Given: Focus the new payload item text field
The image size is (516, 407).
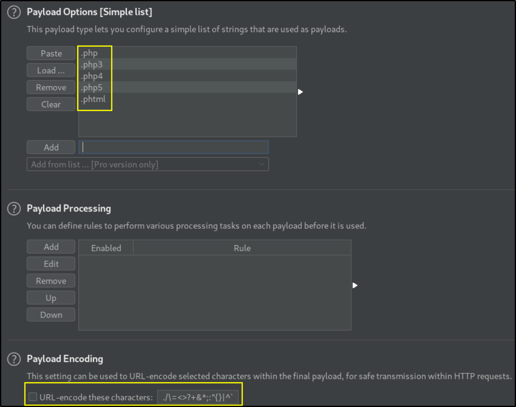Looking at the screenshot, I should [x=174, y=147].
